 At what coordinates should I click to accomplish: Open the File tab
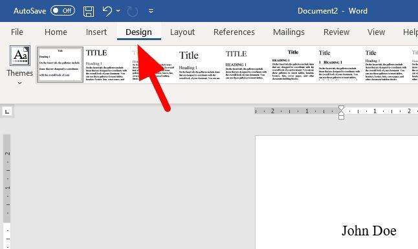(17, 32)
